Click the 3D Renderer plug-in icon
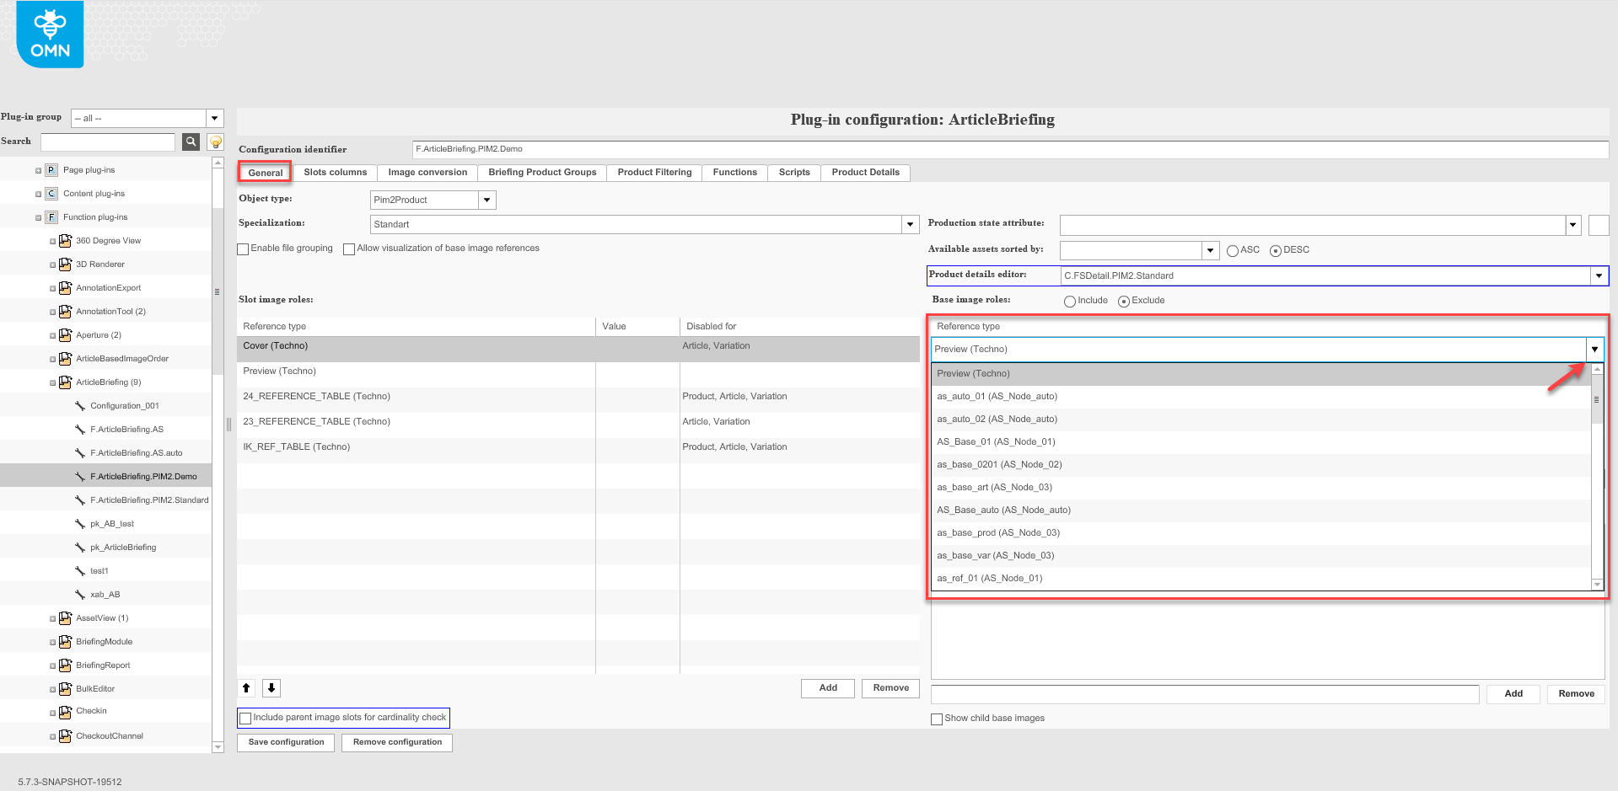This screenshot has height=791, width=1618. point(66,264)
